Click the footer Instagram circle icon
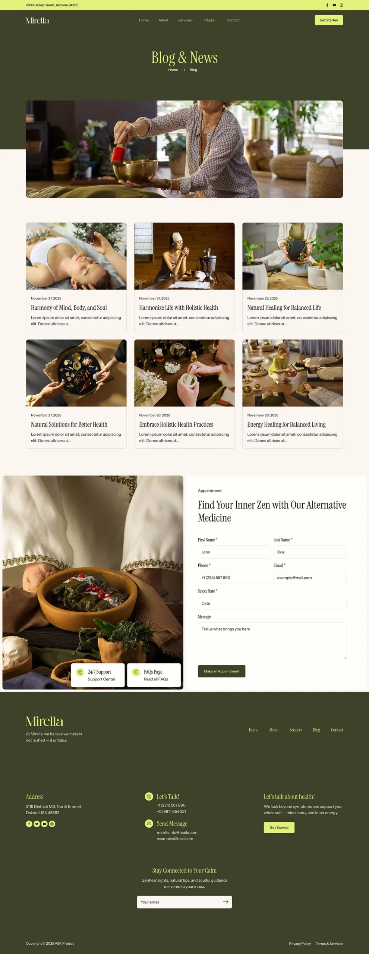The image size is (369, 954). click(x=52, y=824)
